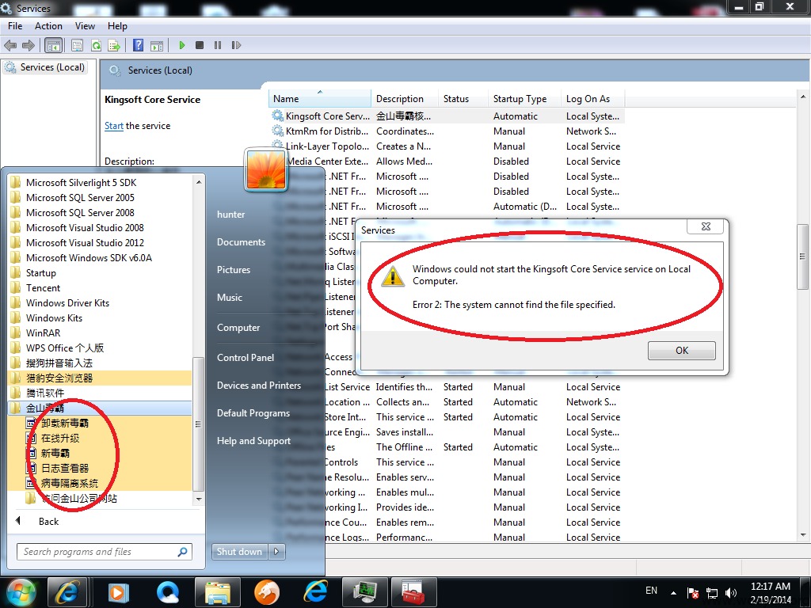Screen dimensions: 811x608
Task: Expand the Microsoft Visual Studio 2012 folder
Action: [101, 242]
